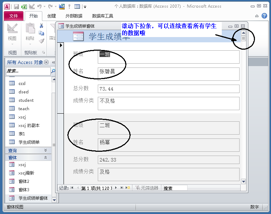Create new blank record button
Screen dimensions: 271x214
128,188
